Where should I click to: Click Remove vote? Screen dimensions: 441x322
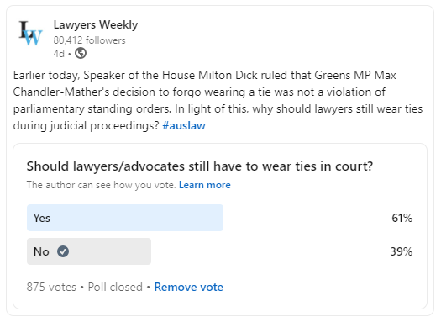pos(189,287)
